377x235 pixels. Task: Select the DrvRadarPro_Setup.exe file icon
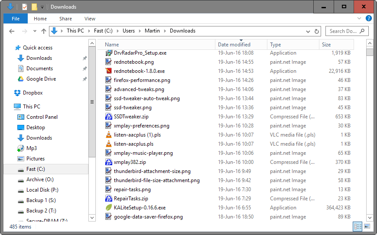[x=109, y=53]
